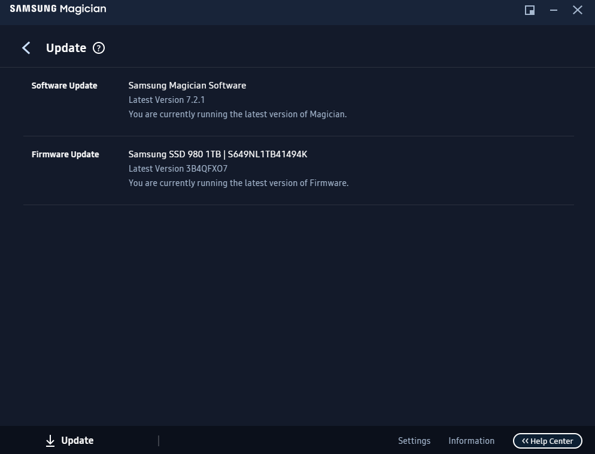Click Latest Version 3B4QFXO7 text
The height and width of the screenshot is (454, 595).
coord(178,169)
